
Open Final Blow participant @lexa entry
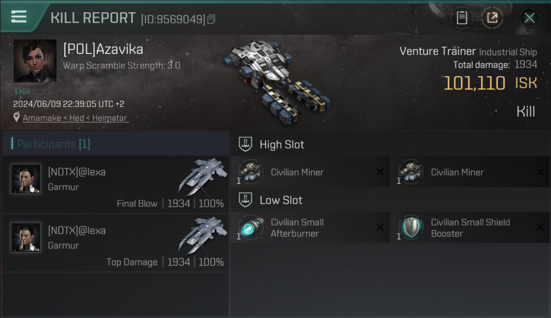[x=115, y=184]
